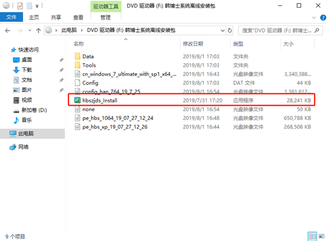The image size is (327, 241).
Task: Open the recent locations dropdown arrow
Action: (x=30, y=31)
